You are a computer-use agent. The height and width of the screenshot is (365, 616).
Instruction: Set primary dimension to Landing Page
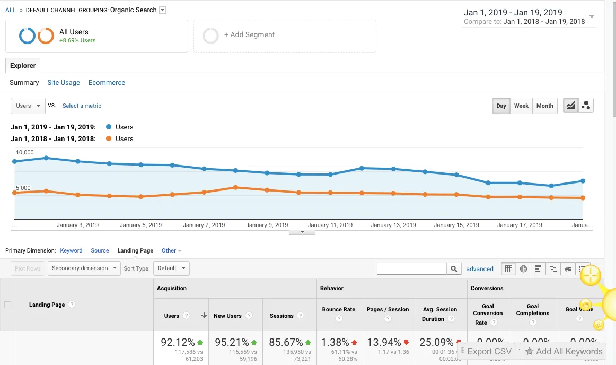pos(135,250)
